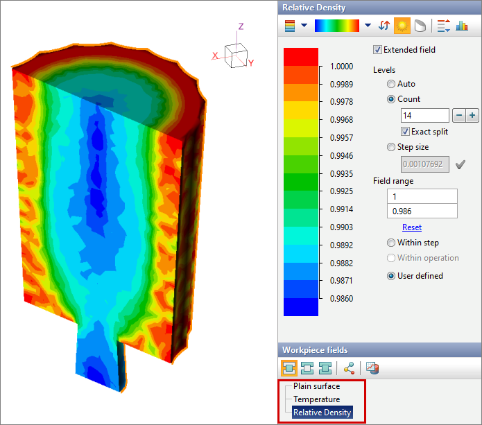Choose the Step size radio option
Image resolution: width=482 pixels, height=425 pixels.
pyautogui.click(x=391, y=147)
